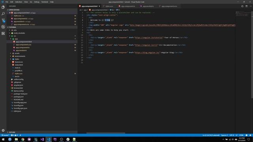The height and width of the screenshot is (142, 253).
Task: Expand the assets folder
Action: coord(17,53)
